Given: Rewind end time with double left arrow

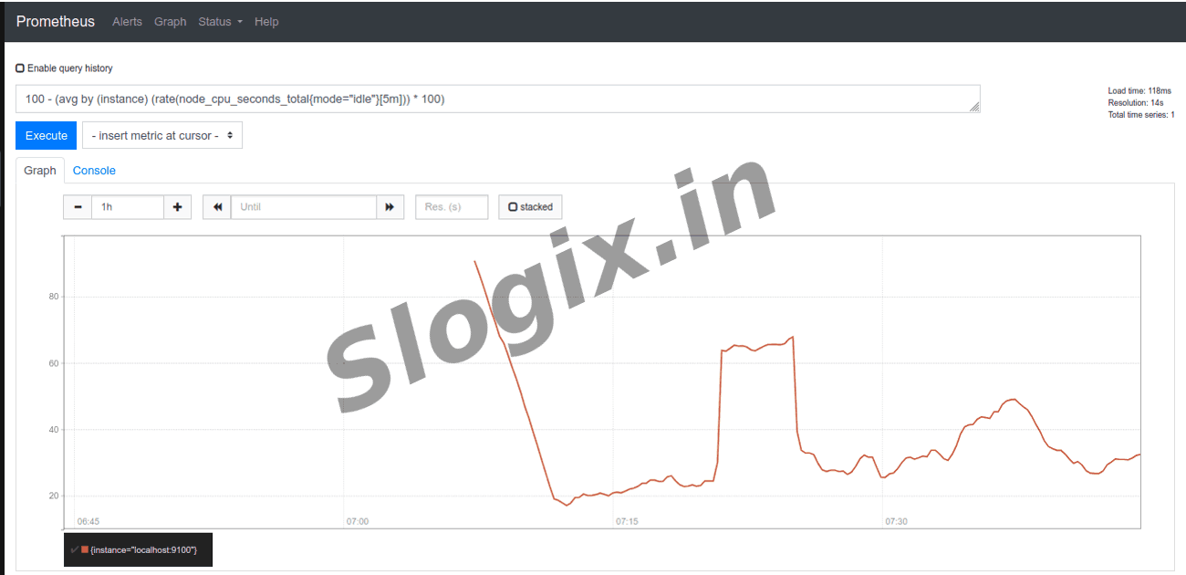Looking at the screenshot, I should pyautogui.click(x=217, y=207).
